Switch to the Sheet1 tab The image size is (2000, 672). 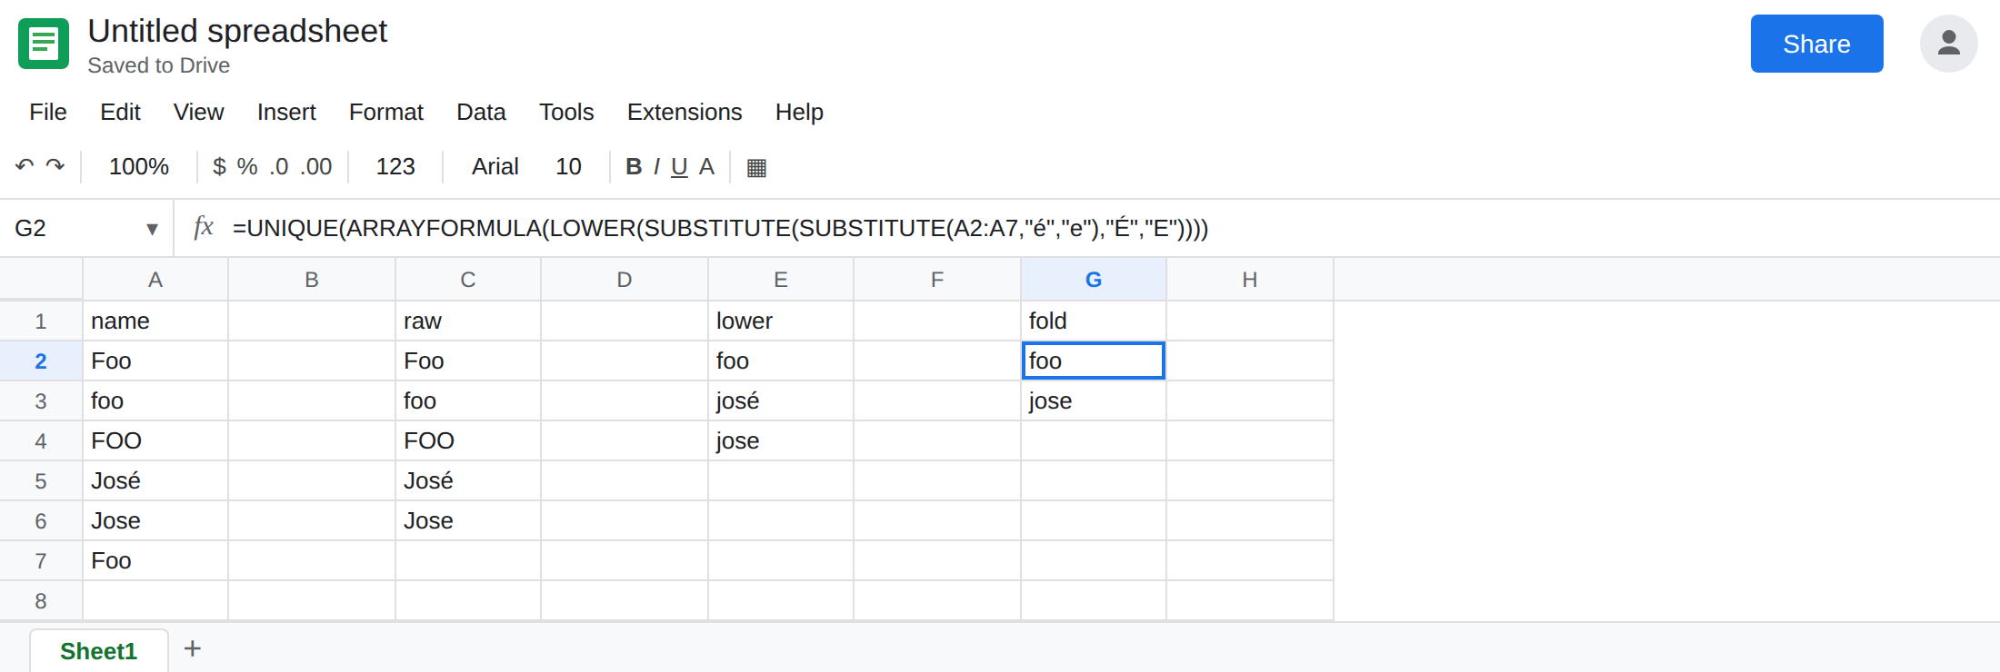(x=98, y=651)
